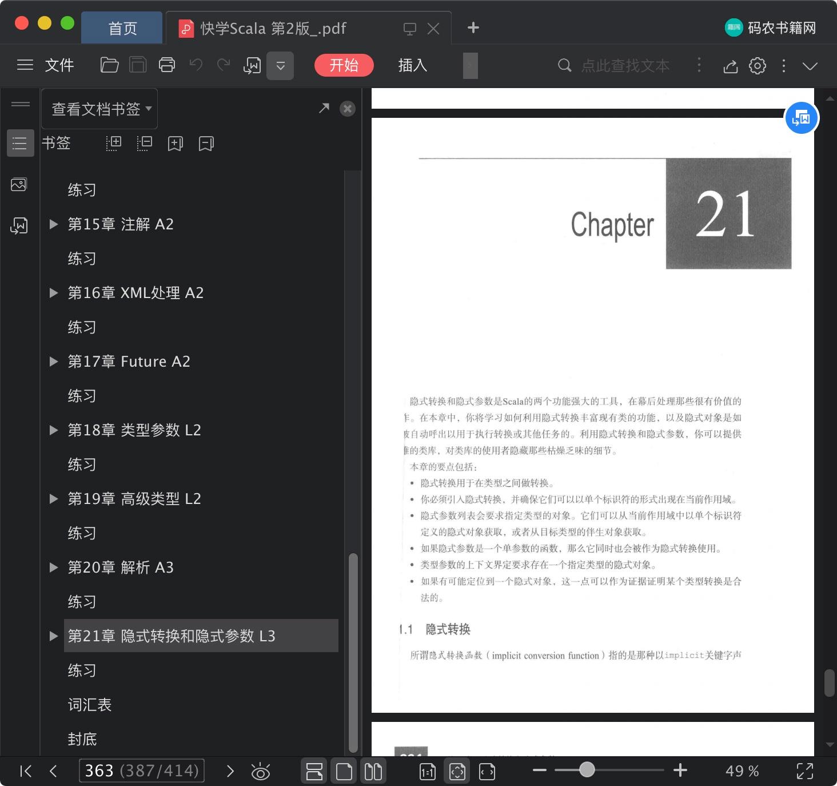Select the 开始 ribbon tab

pos(344,65)
